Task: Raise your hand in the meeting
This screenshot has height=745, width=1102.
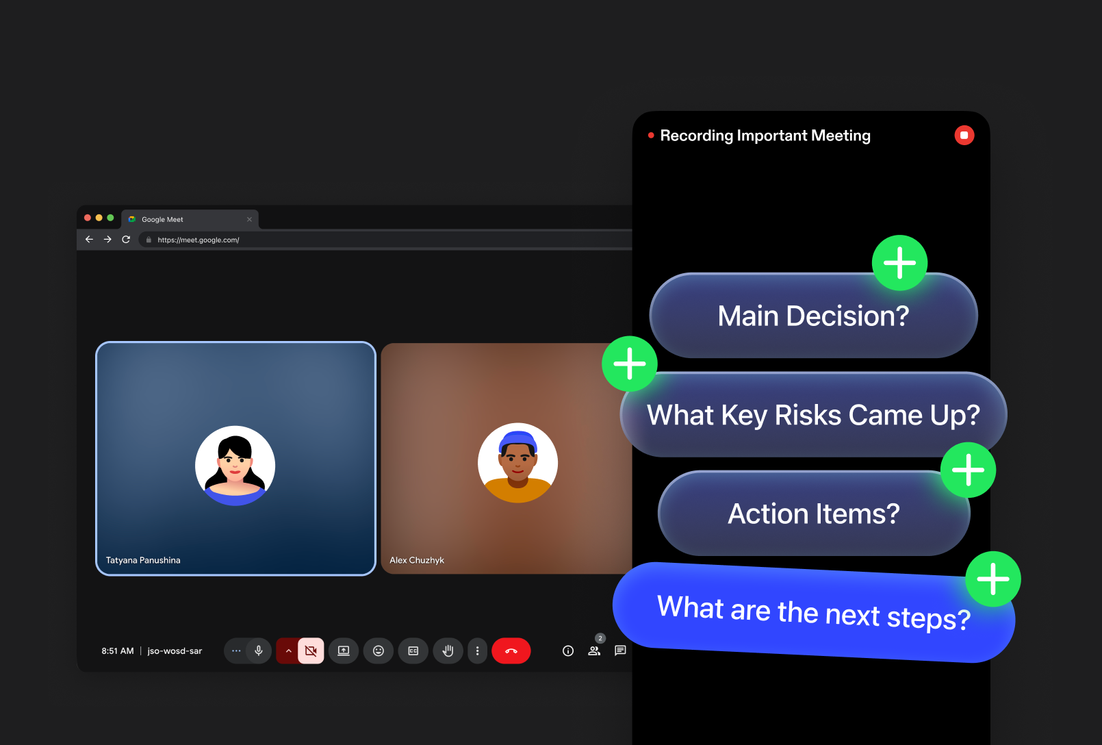Action: click(x=448, y=651)
